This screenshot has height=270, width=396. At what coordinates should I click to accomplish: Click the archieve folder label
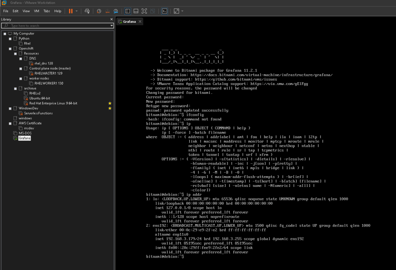[x=30, y=88]
